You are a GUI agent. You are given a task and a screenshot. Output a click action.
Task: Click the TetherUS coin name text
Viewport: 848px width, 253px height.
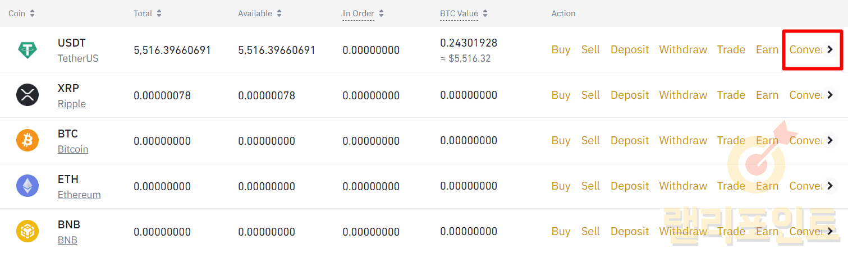point(78,58)
